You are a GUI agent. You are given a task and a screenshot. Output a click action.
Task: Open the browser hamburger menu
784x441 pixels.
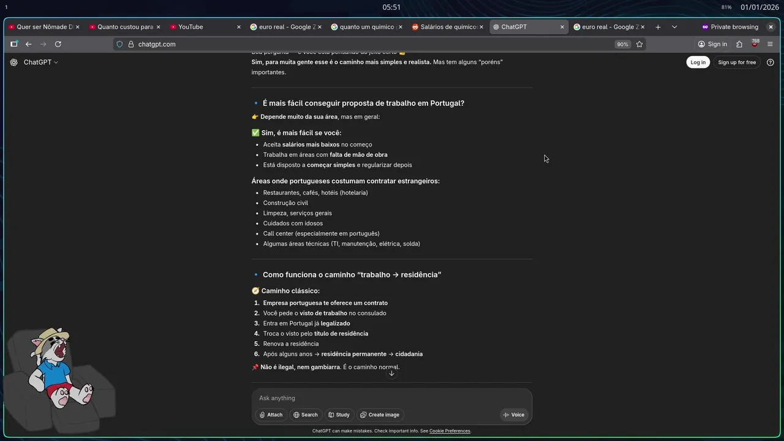click(x=770, y=44)
